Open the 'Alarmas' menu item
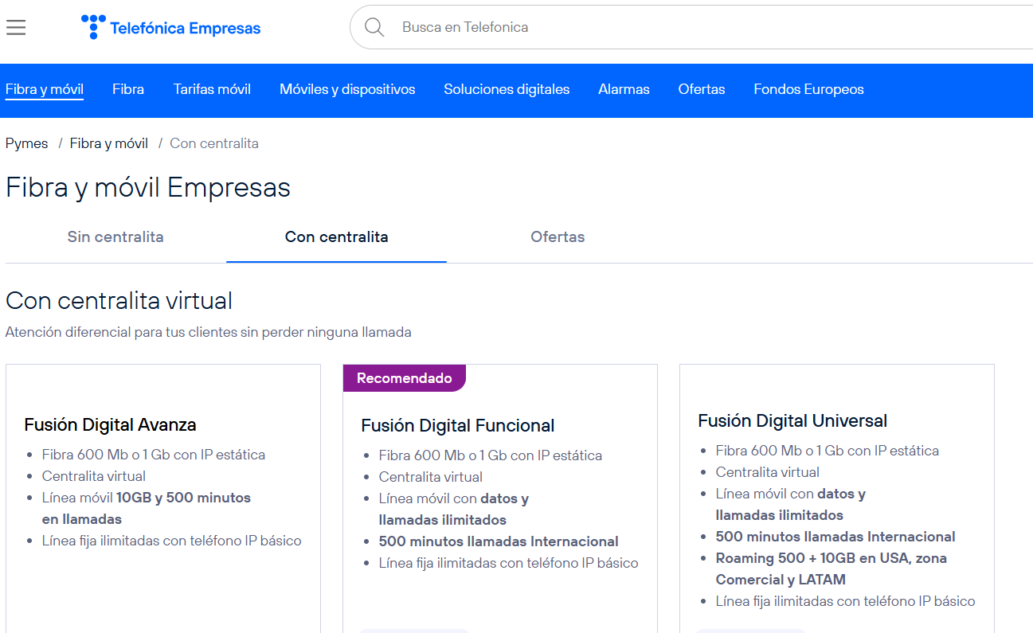The width and height of the screenshot is (1033, 633). 624,89
